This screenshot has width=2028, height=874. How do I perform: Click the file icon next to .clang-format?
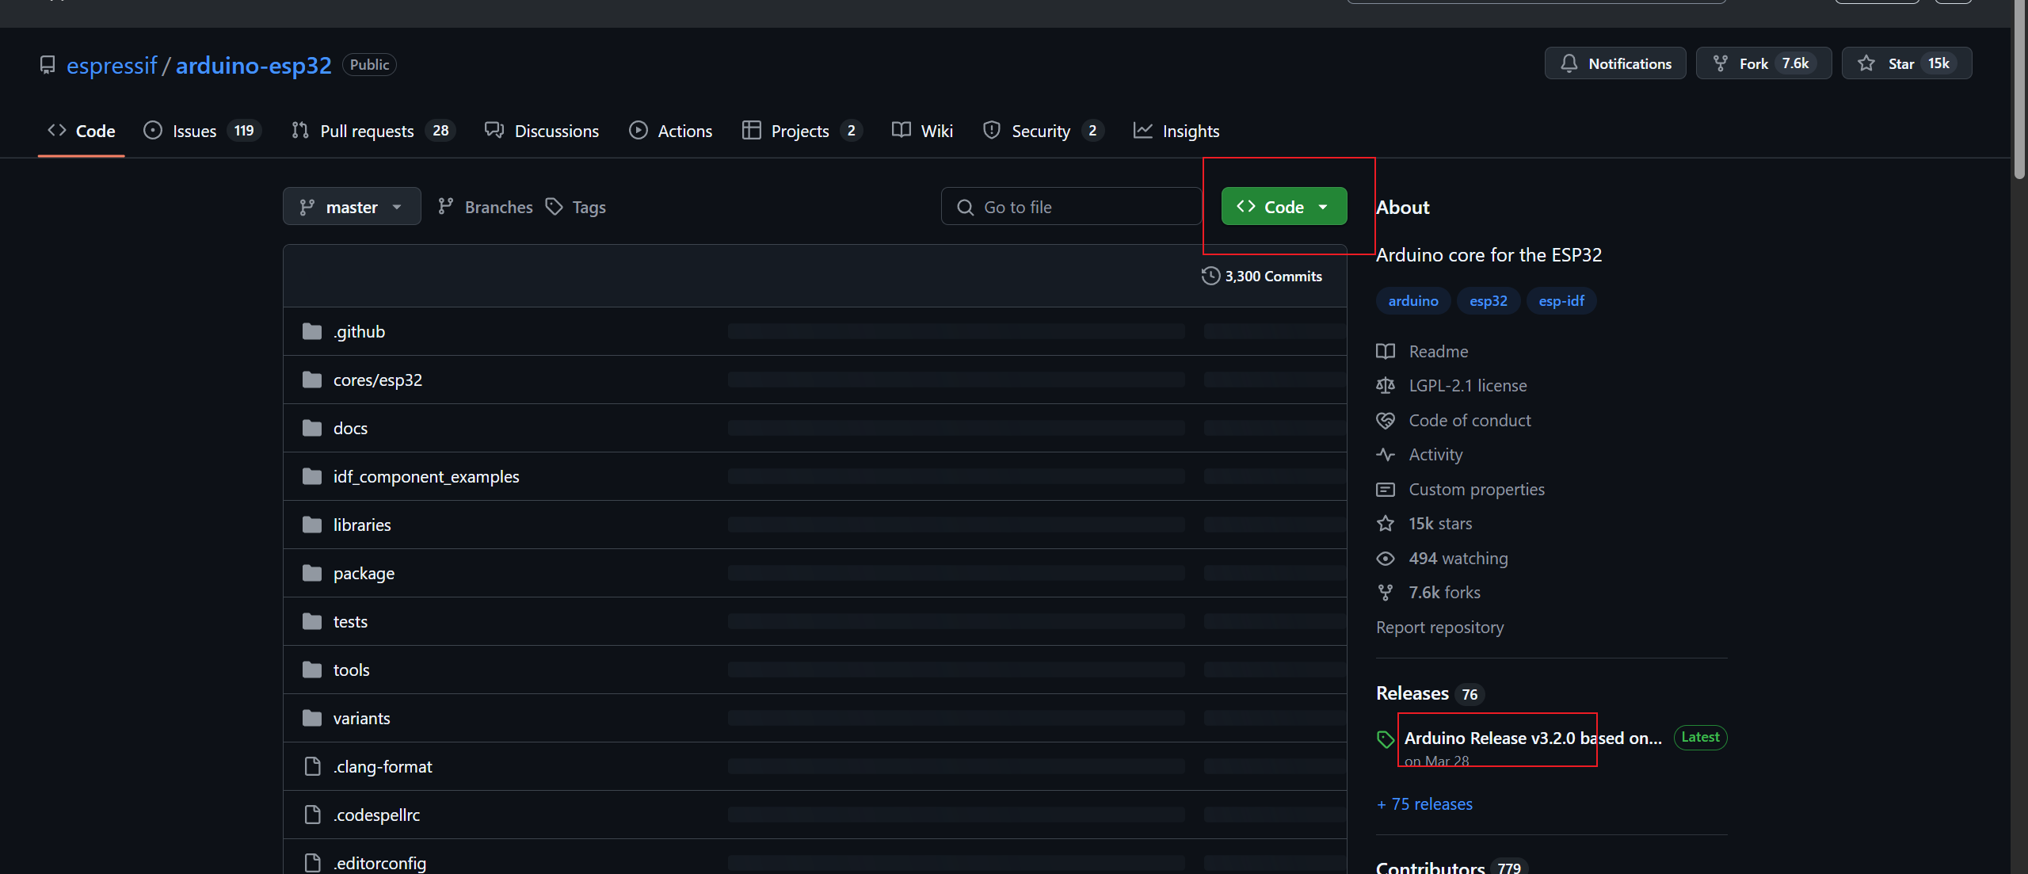[313, 766]
